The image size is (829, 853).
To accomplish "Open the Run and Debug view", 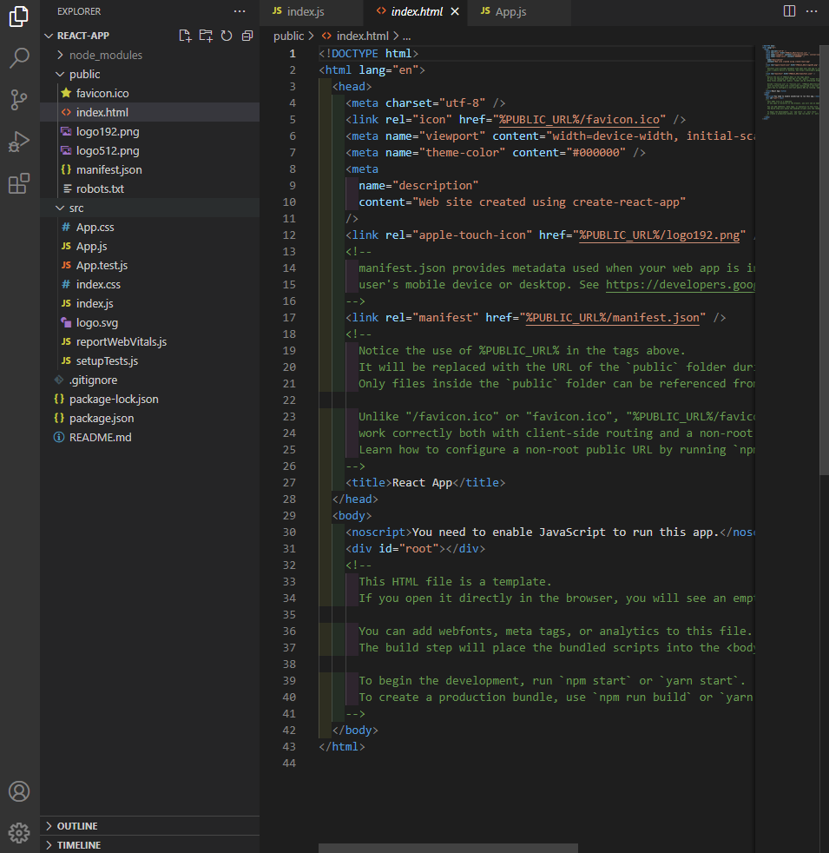I will [19, 142].
